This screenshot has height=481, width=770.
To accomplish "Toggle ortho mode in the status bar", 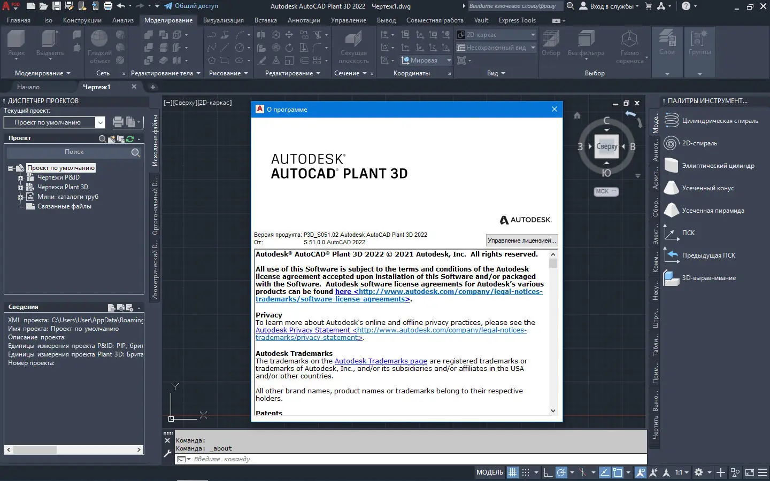I will tap(548, 472).
